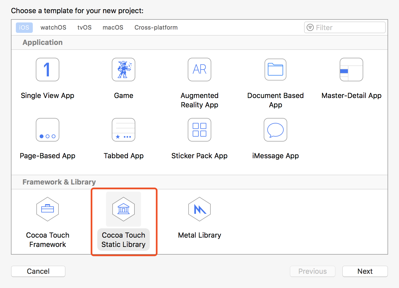Click the iMessage App label
Screen dimensions: 399x288
(x=275, y=156)
